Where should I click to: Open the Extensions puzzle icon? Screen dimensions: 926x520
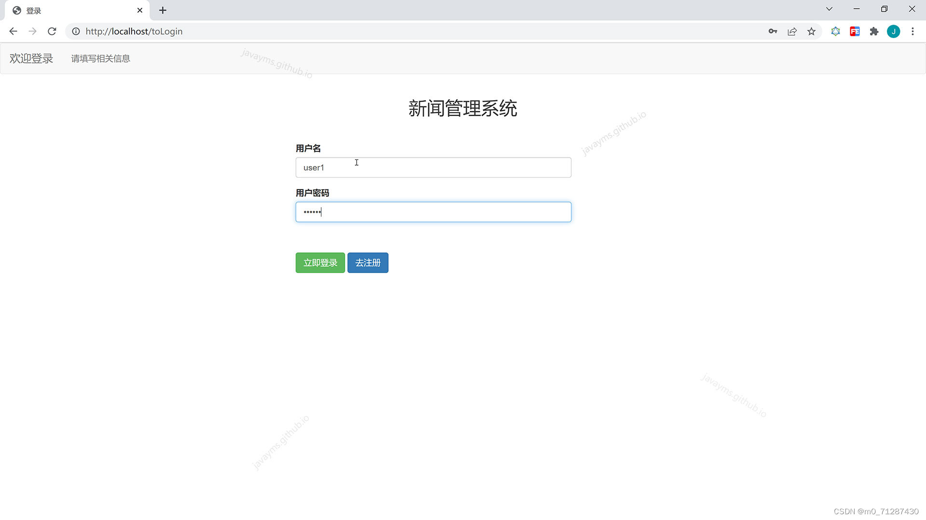[x=874, y=31]
